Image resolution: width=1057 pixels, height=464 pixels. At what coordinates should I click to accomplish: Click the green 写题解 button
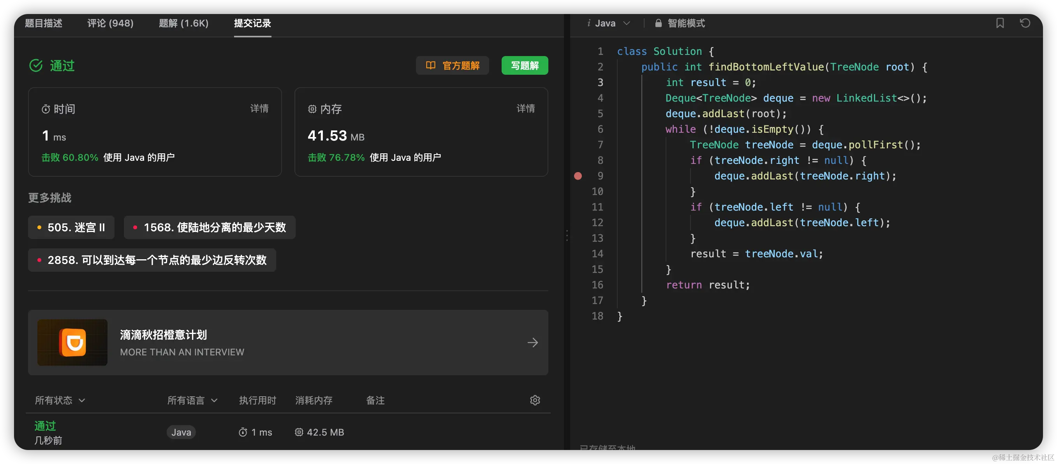(x=524, y=66)
